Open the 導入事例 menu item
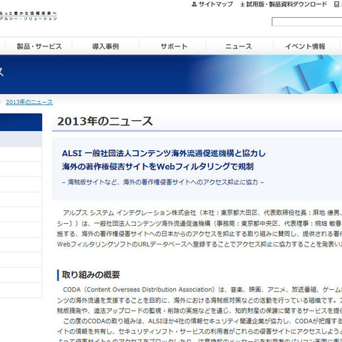This screenshot has height=342, width=342. click(105, 46)
